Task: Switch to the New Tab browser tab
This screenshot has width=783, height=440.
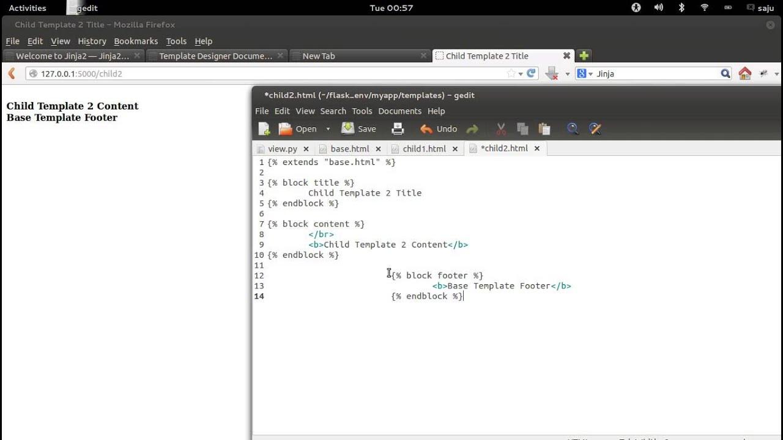Action: click(360, 56)
